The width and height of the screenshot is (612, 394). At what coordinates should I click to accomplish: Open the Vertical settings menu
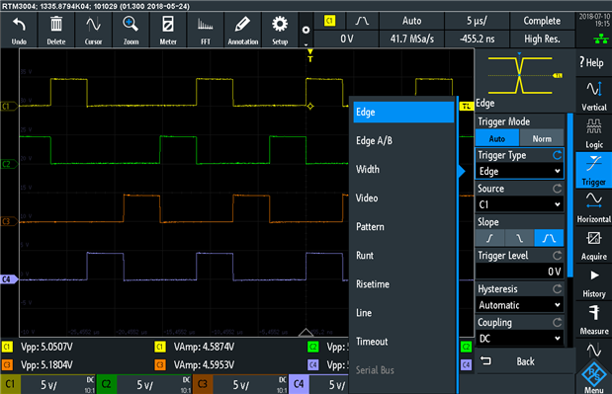[593, 96]
